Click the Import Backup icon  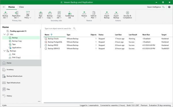(107, 13)
